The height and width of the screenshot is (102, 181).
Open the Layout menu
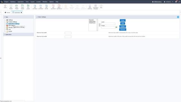tap(33, 2)
